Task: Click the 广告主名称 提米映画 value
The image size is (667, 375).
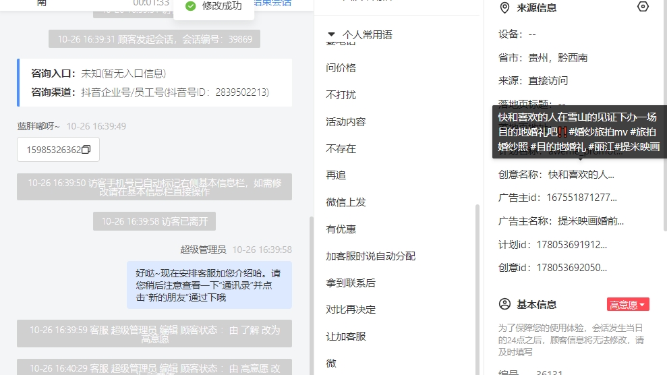Action: point(591,221)
